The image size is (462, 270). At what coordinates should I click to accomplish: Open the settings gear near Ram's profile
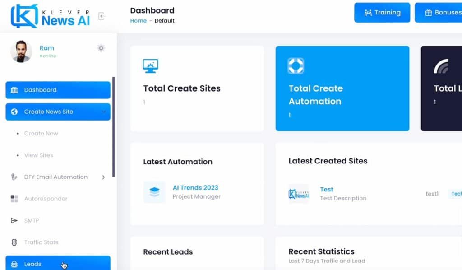point(101,48)
